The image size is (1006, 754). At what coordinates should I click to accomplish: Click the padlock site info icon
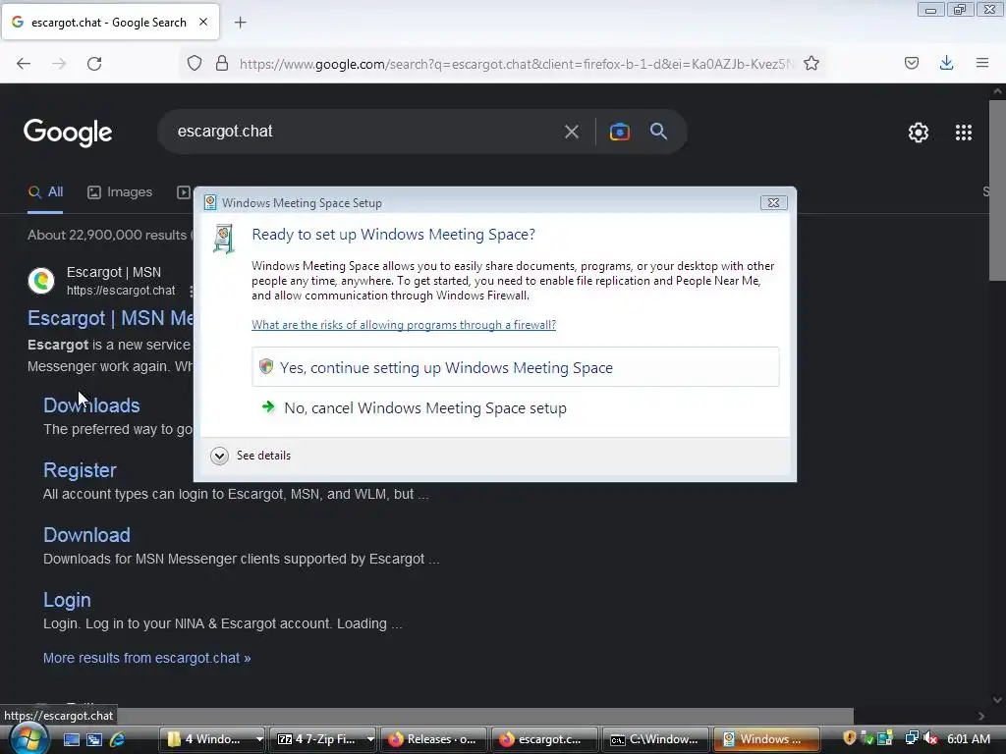pos(222,64)
